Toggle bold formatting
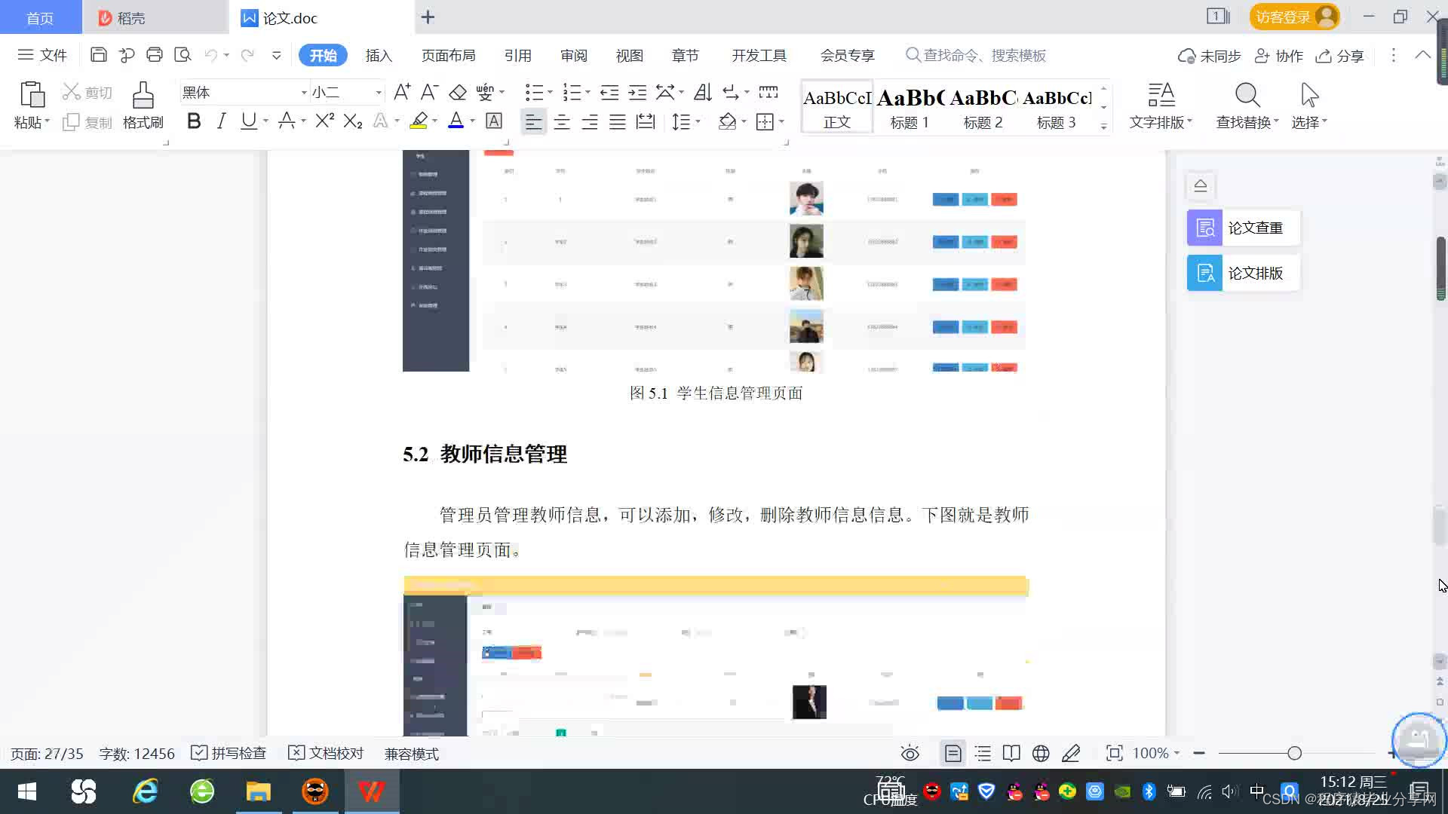The image size is (1448, 814). (194, 121)
